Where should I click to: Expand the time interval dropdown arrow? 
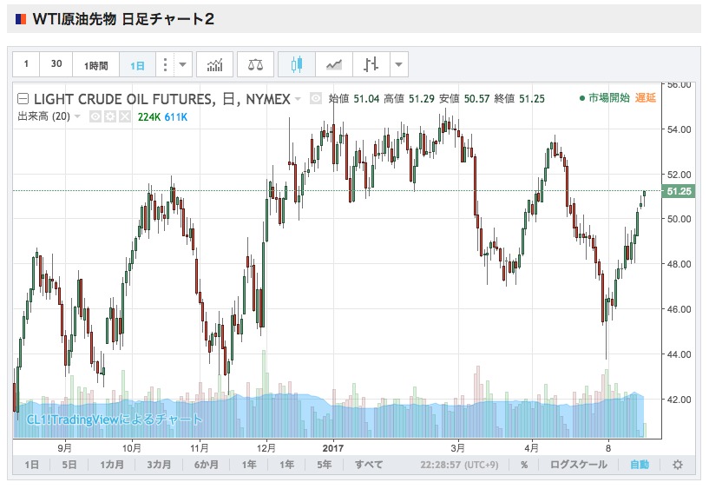point(183,64)
